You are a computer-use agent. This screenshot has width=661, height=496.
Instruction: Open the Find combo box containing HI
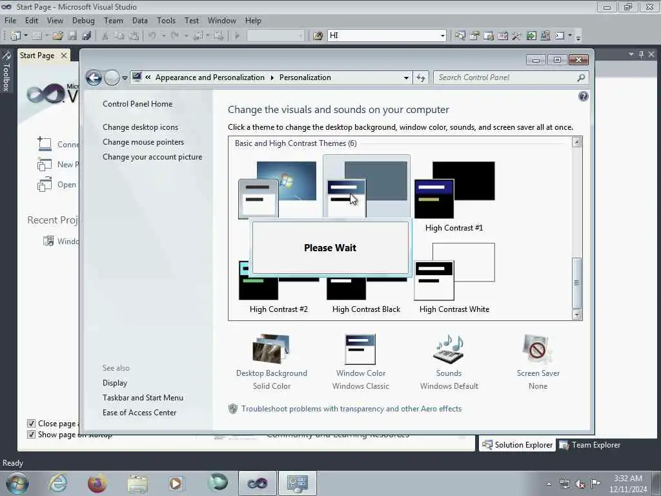387,36
